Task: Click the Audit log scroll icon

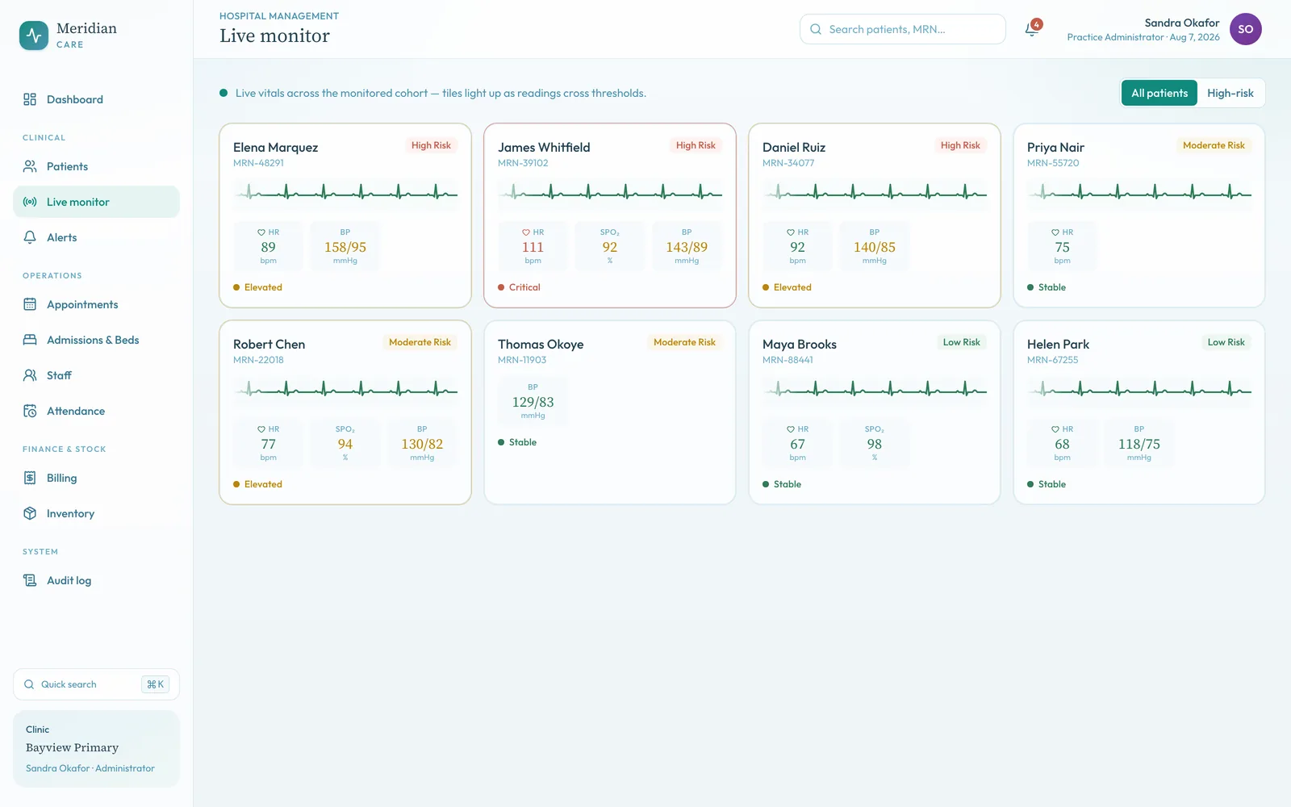Action: (30, 580)
